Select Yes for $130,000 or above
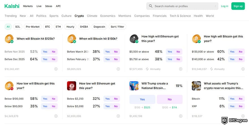Screen dimensions: 249x126 point(232,52)
